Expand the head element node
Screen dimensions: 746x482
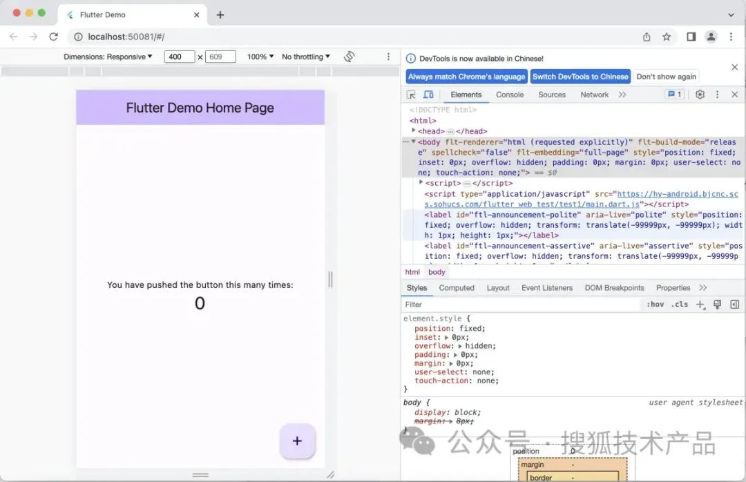pos(414,130)
